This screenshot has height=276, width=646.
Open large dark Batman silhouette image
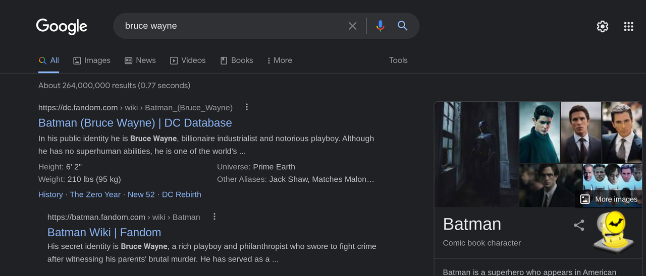click(476, 154)
